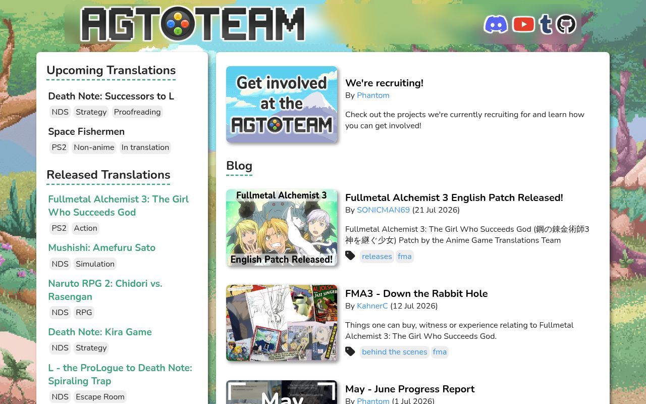Screen dimensions: 646x404
Task: Select the 'releases' tag
Action: pos(377,257)
